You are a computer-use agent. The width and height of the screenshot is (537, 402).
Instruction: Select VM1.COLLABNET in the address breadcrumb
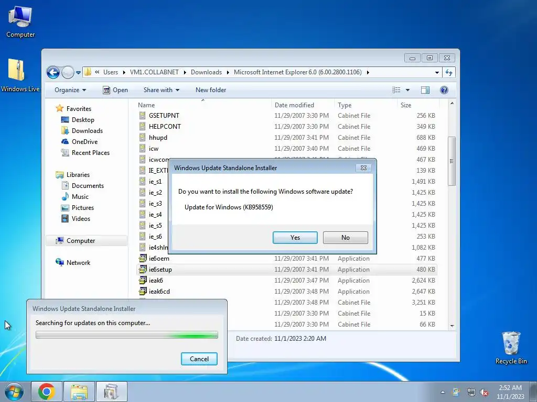[x=154, y=72]
